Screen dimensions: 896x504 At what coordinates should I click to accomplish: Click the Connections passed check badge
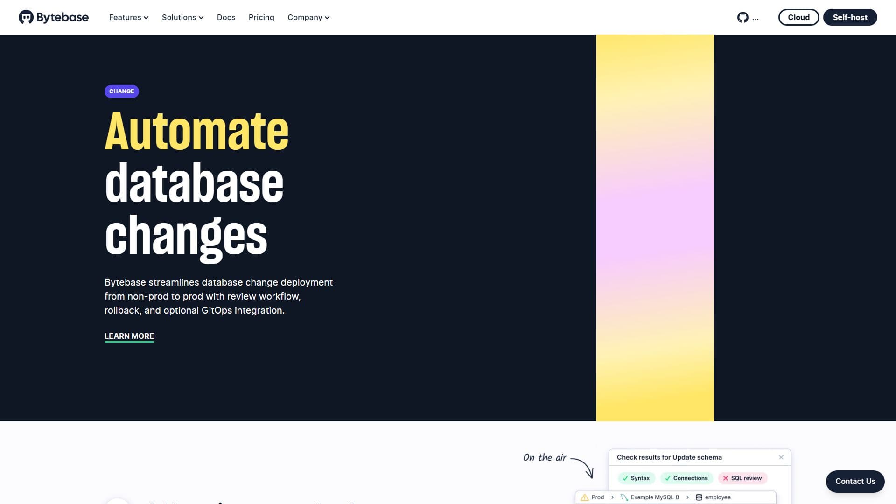[686, 478]
